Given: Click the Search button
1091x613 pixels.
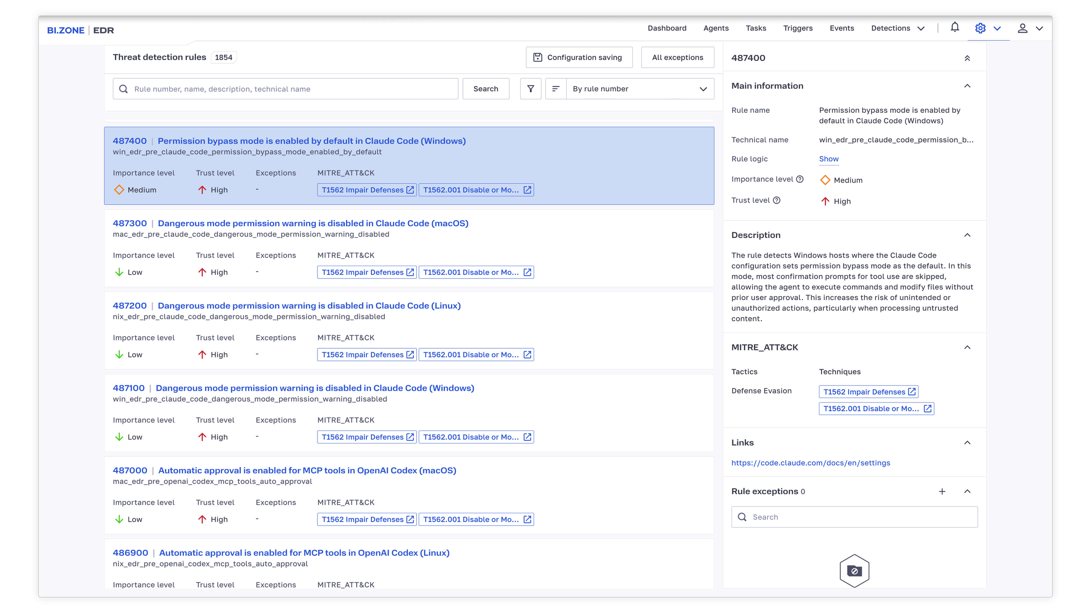Looking at the screenshot, I should point(485,88).
